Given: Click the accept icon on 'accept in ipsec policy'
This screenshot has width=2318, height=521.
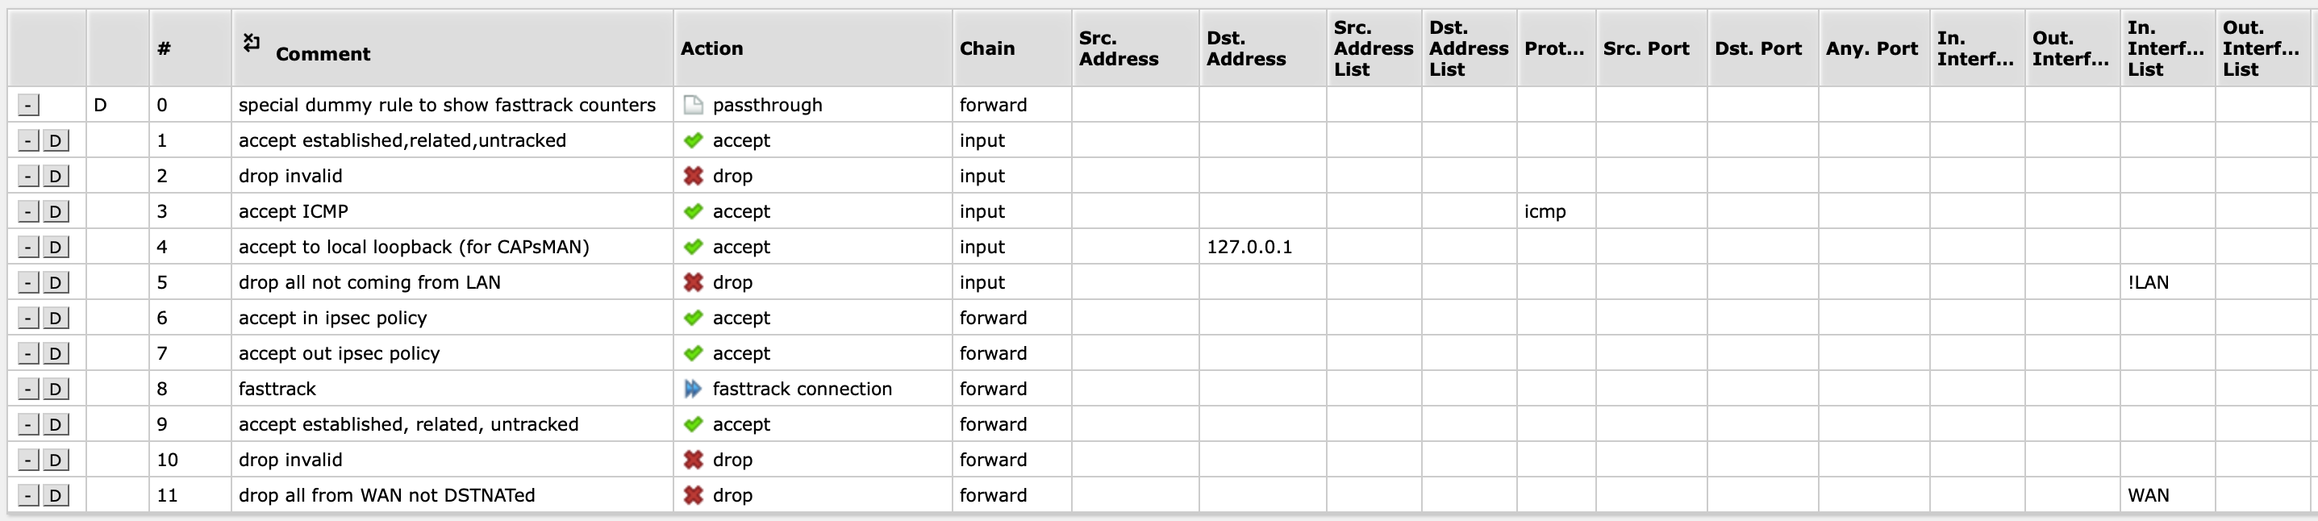Looking at the screenshot, I should click(693, 318).
